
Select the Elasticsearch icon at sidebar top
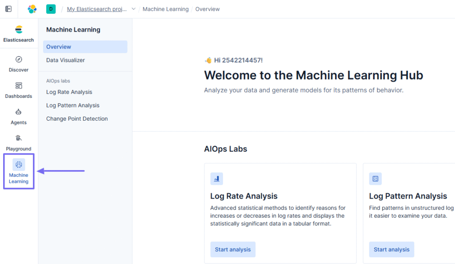(18, 33)
